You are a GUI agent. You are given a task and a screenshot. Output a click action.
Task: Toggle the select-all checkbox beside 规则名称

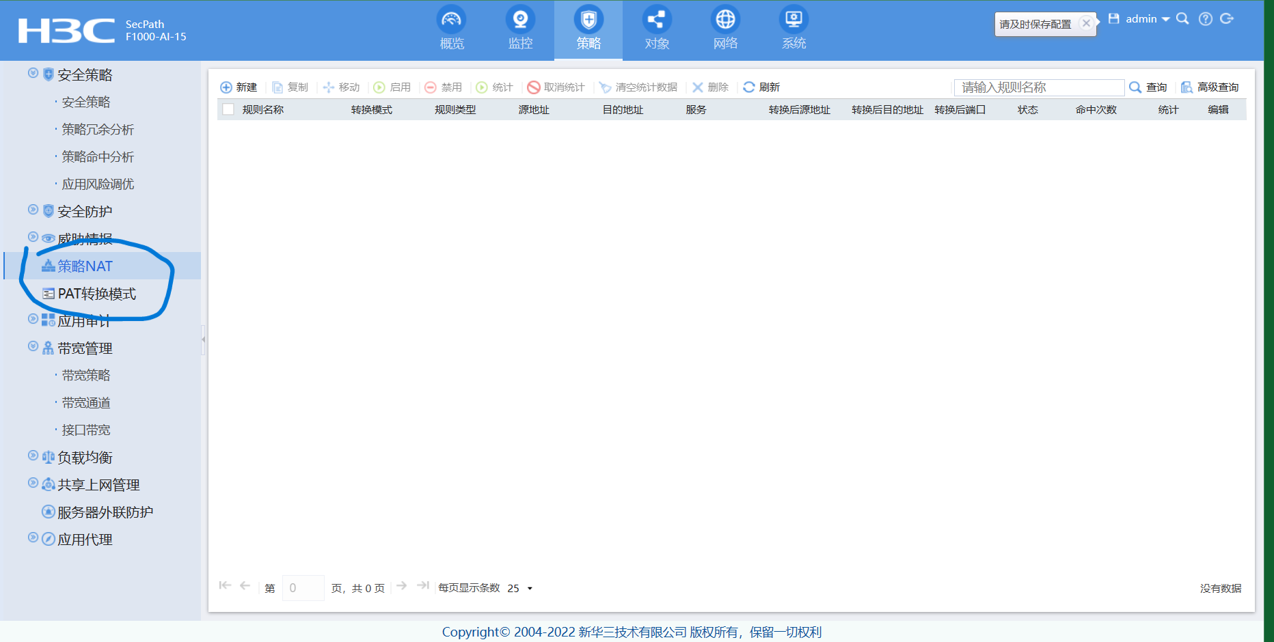pyautogui.click(x=228, y=109)
